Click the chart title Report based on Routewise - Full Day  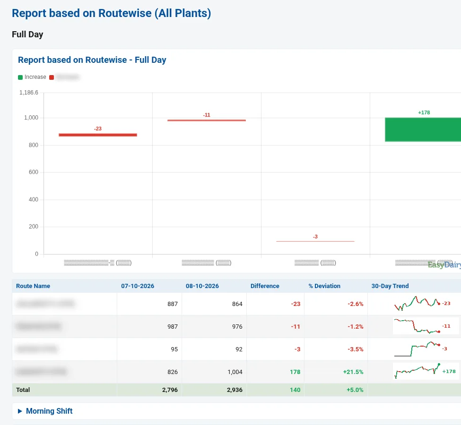point(92,59)
